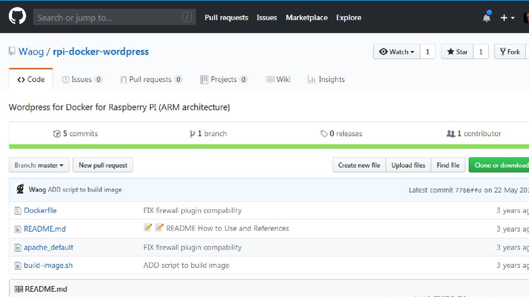Open Waog's avatar in latest commit row
The image size is (529, 297).
20,189
